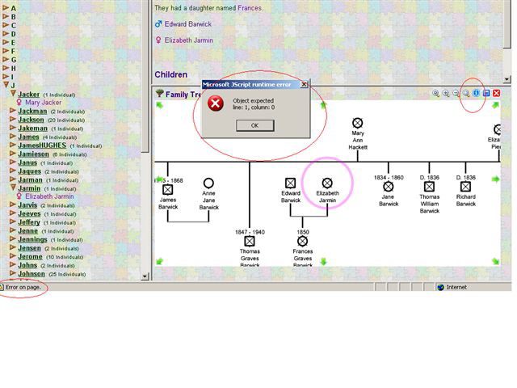Click the red X icon in tree toolbar
517x388 pixels.
tap(497, 94)
